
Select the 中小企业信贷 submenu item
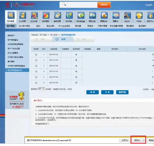pyautogui.click(x=64, y=26)
